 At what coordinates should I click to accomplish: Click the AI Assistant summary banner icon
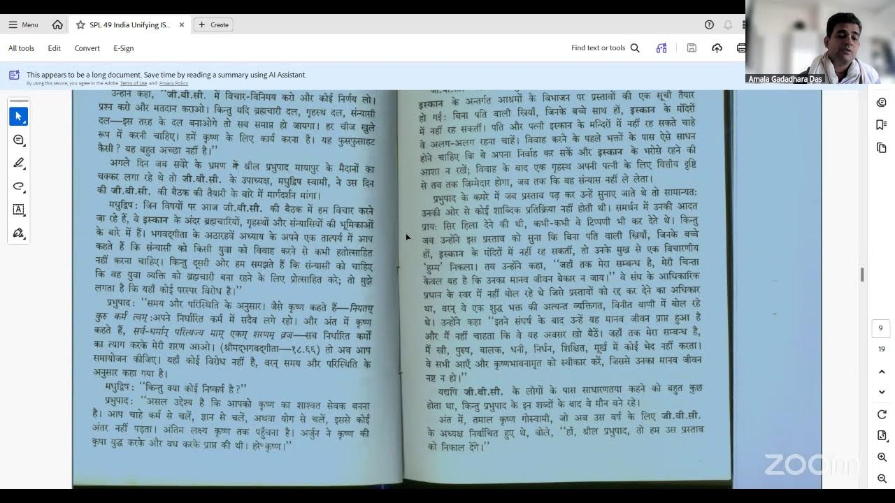coord(14,75)
